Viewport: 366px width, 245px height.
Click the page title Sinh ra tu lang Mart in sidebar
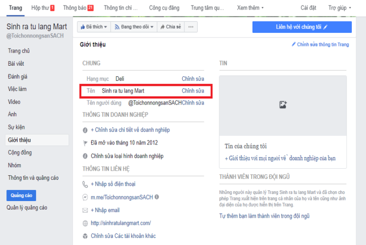coord(37,27)
